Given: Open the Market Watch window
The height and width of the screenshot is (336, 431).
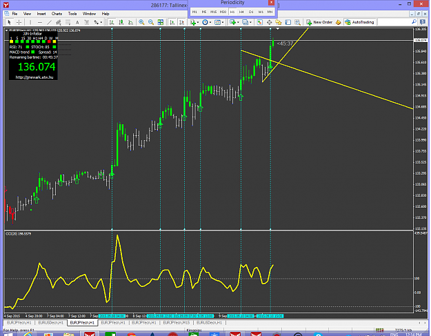Looking at the screenshot, I should coord(259,22).
